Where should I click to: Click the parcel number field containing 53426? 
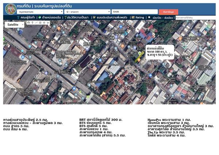pos(135,12)
